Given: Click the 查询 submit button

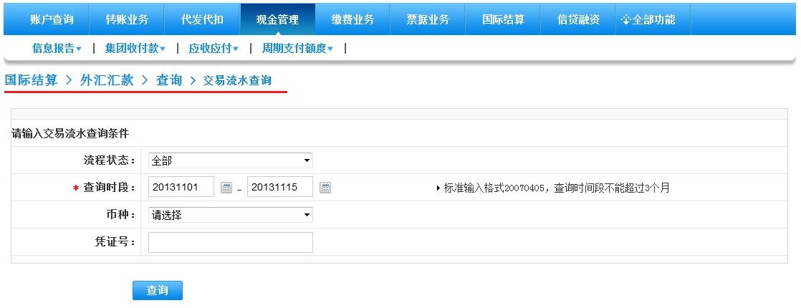Looking at the screenshot, I should click(158, 290).
